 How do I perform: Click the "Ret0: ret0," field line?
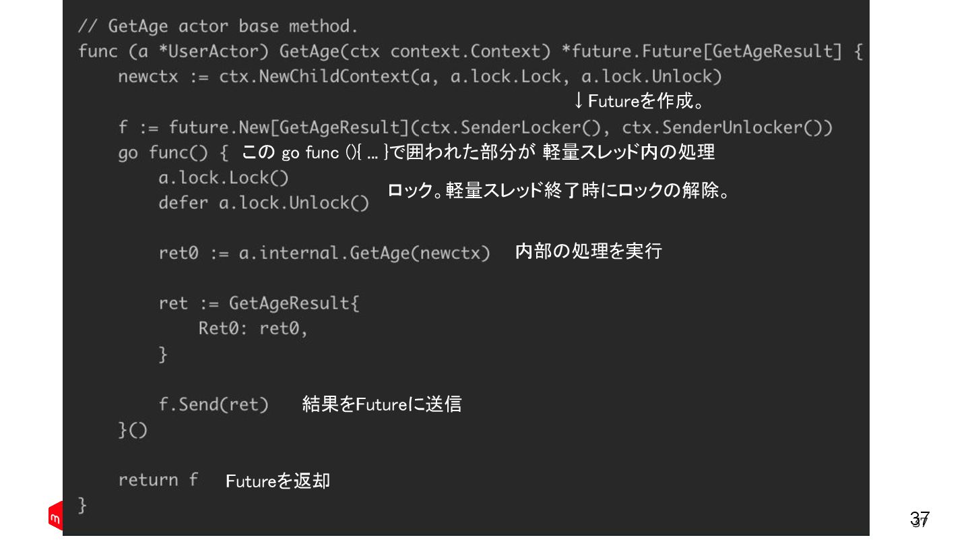[253, 329]
